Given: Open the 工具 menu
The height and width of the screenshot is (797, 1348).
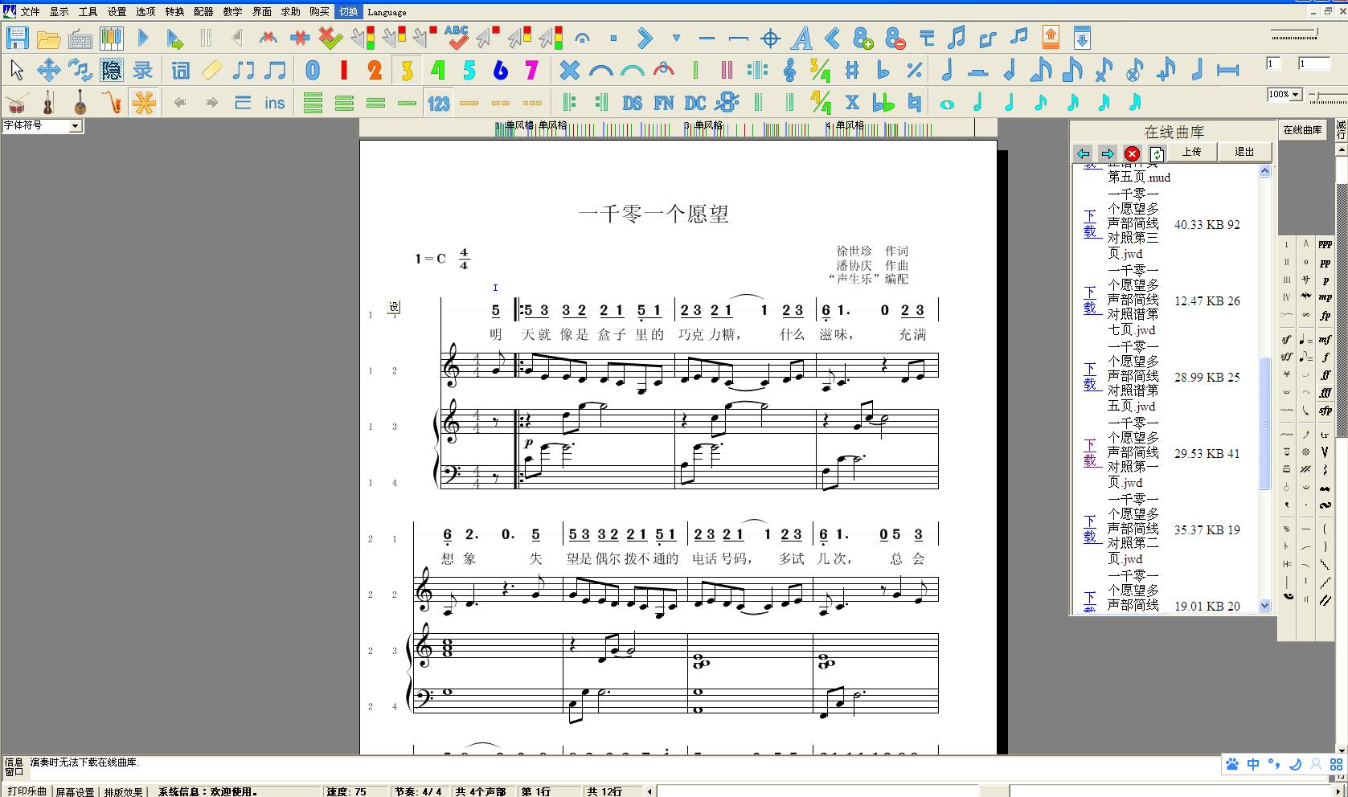Looking at the screenshot, I should [88, 12].
